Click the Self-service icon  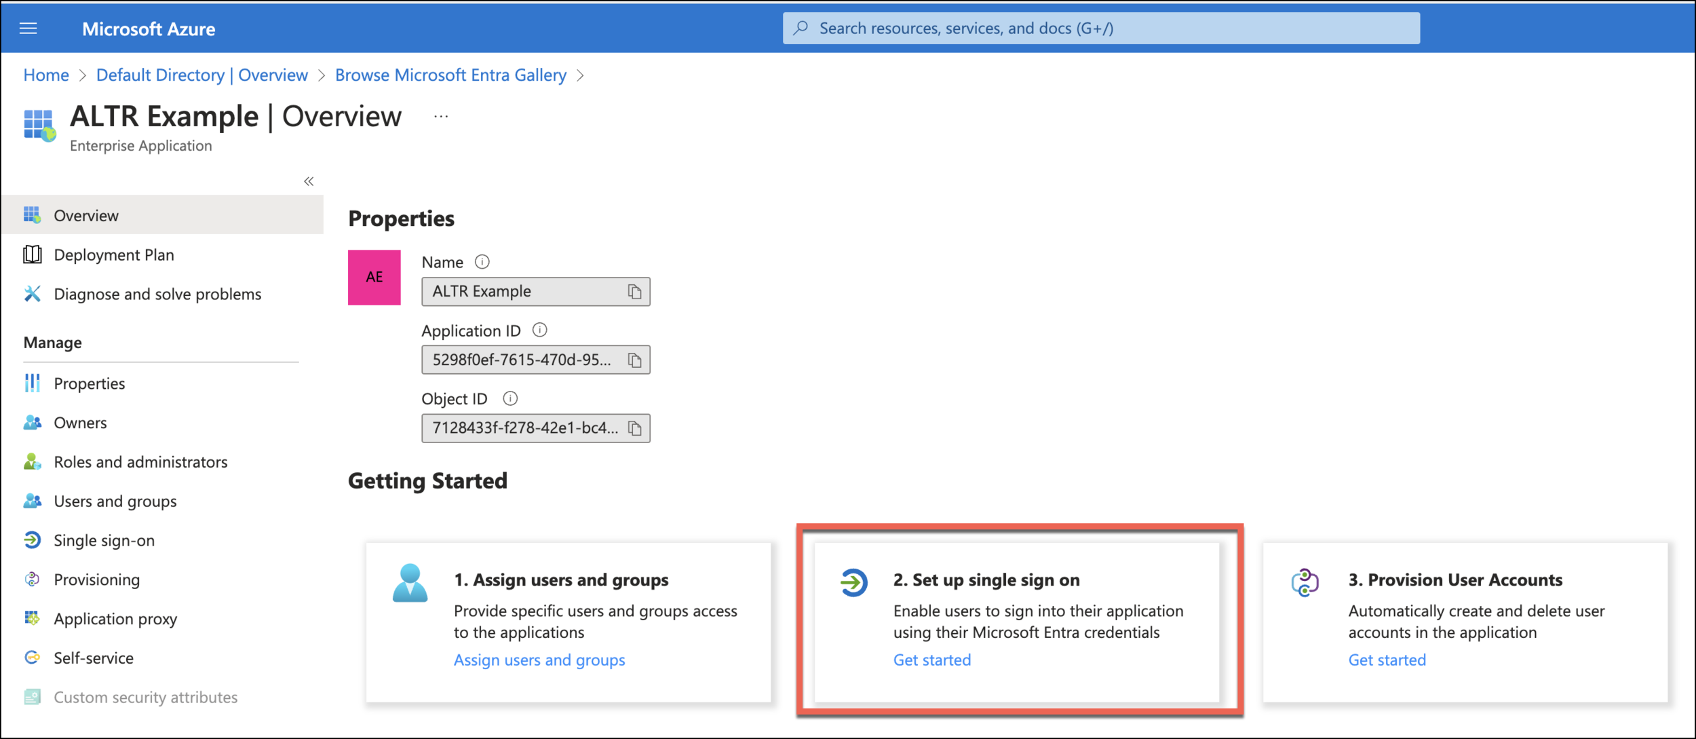tap(32, 658)
